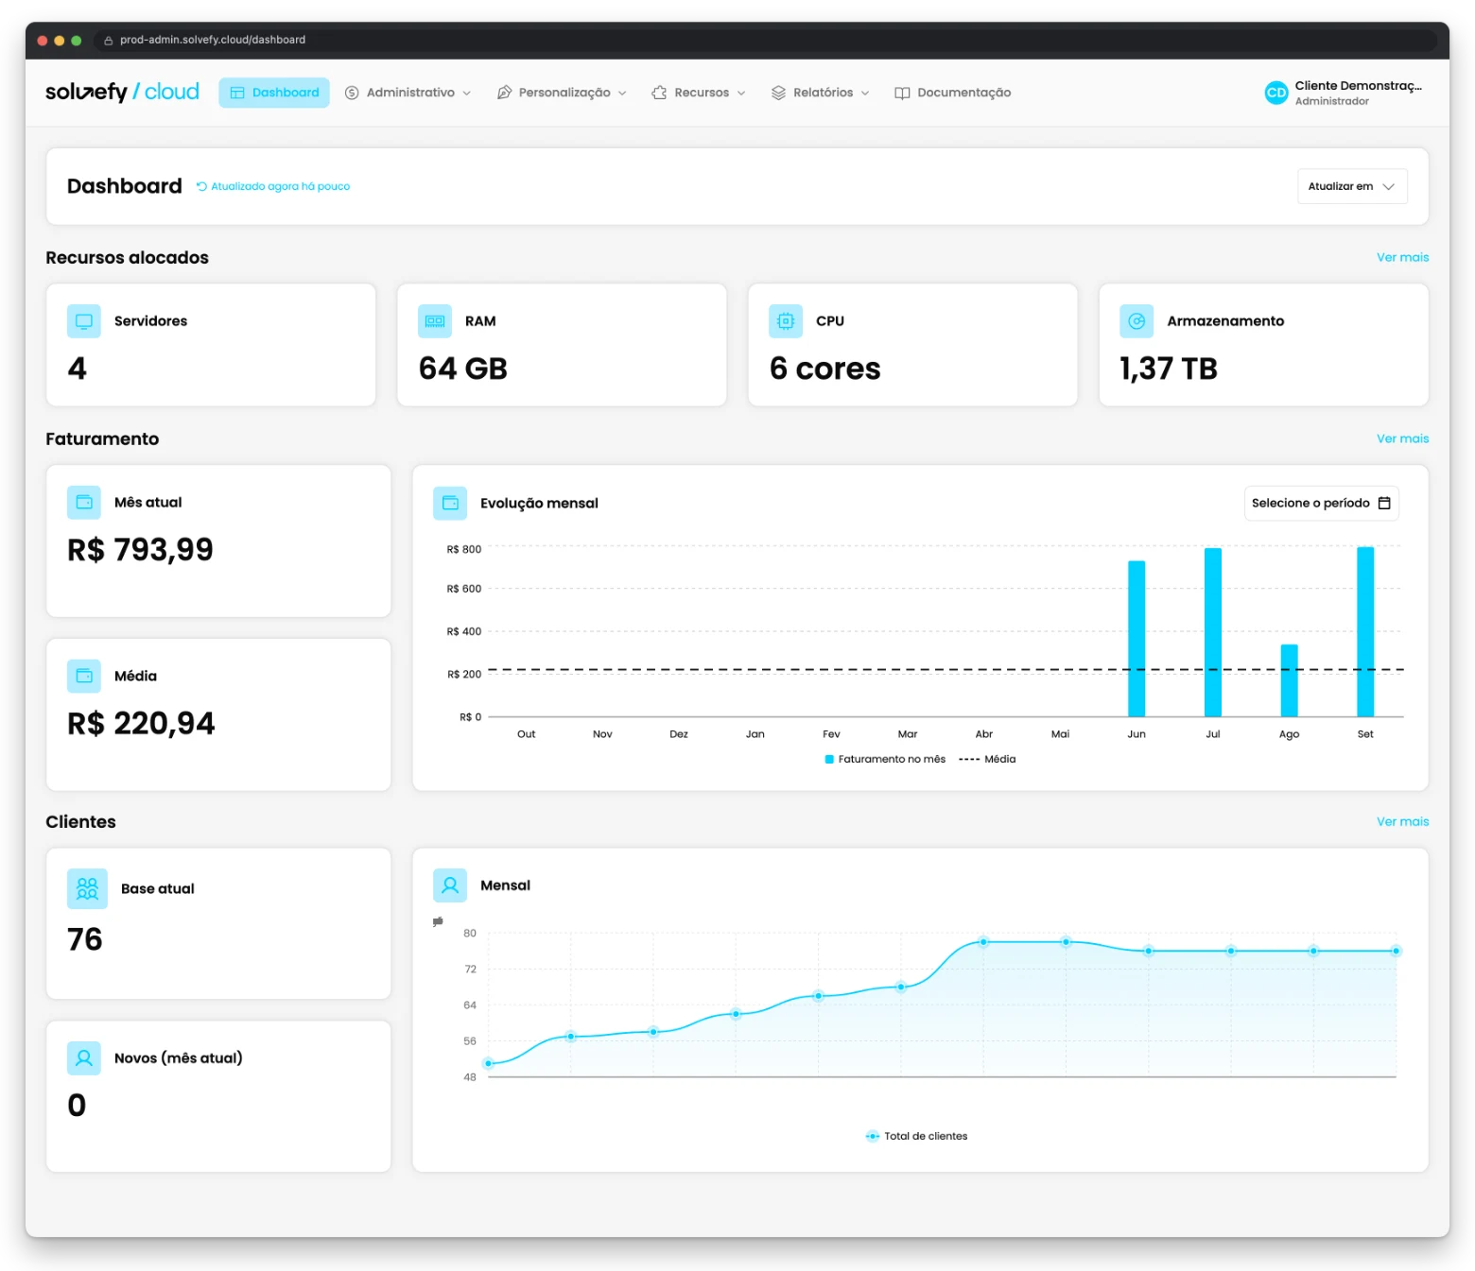Click the Mês atual wallet icon
The image size is (1475, 1271).
[x=84, y=503]
